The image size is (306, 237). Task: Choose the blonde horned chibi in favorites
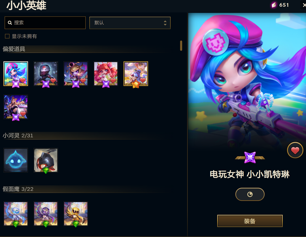(x=76, y=74)
